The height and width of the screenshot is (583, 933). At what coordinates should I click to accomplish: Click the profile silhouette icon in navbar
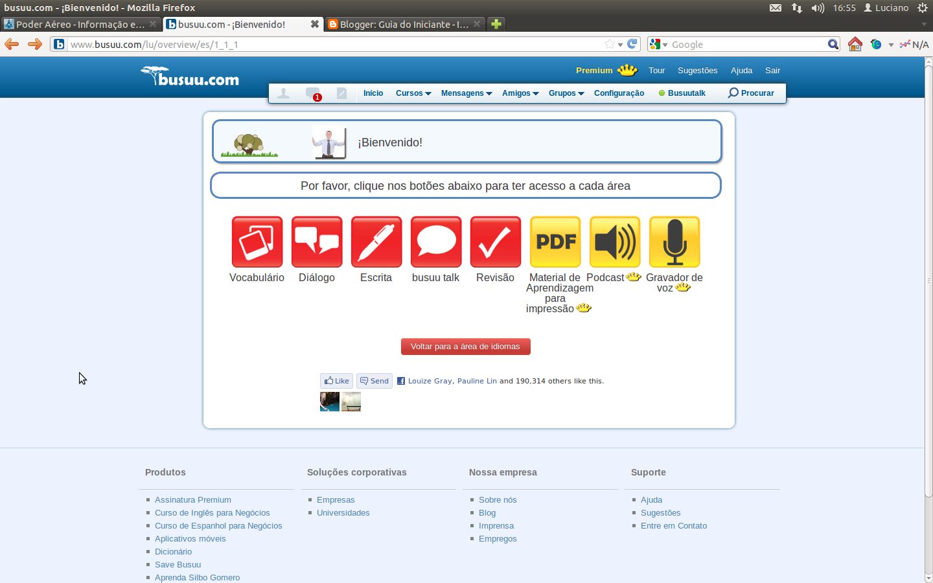pos(283,93)
